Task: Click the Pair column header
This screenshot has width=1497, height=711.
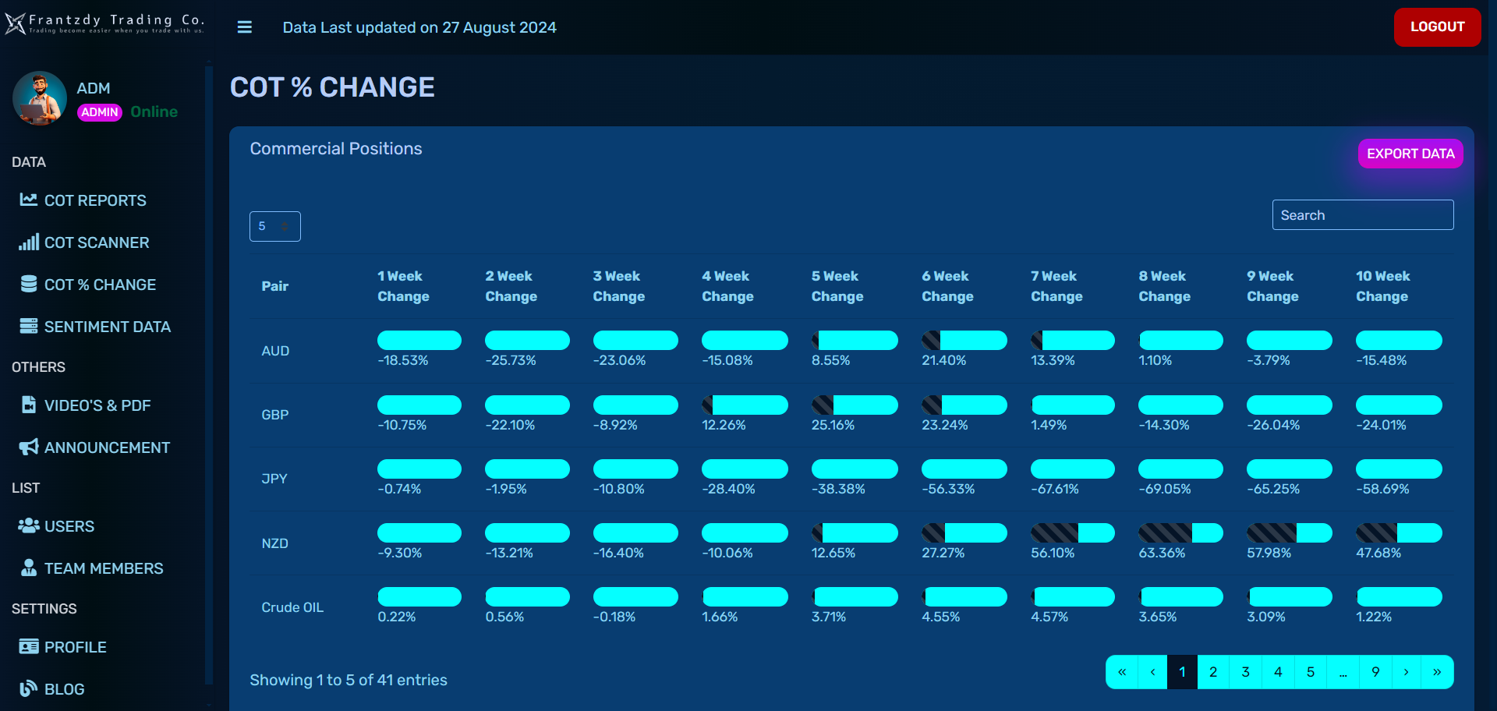Action: (x=275, y=286)
